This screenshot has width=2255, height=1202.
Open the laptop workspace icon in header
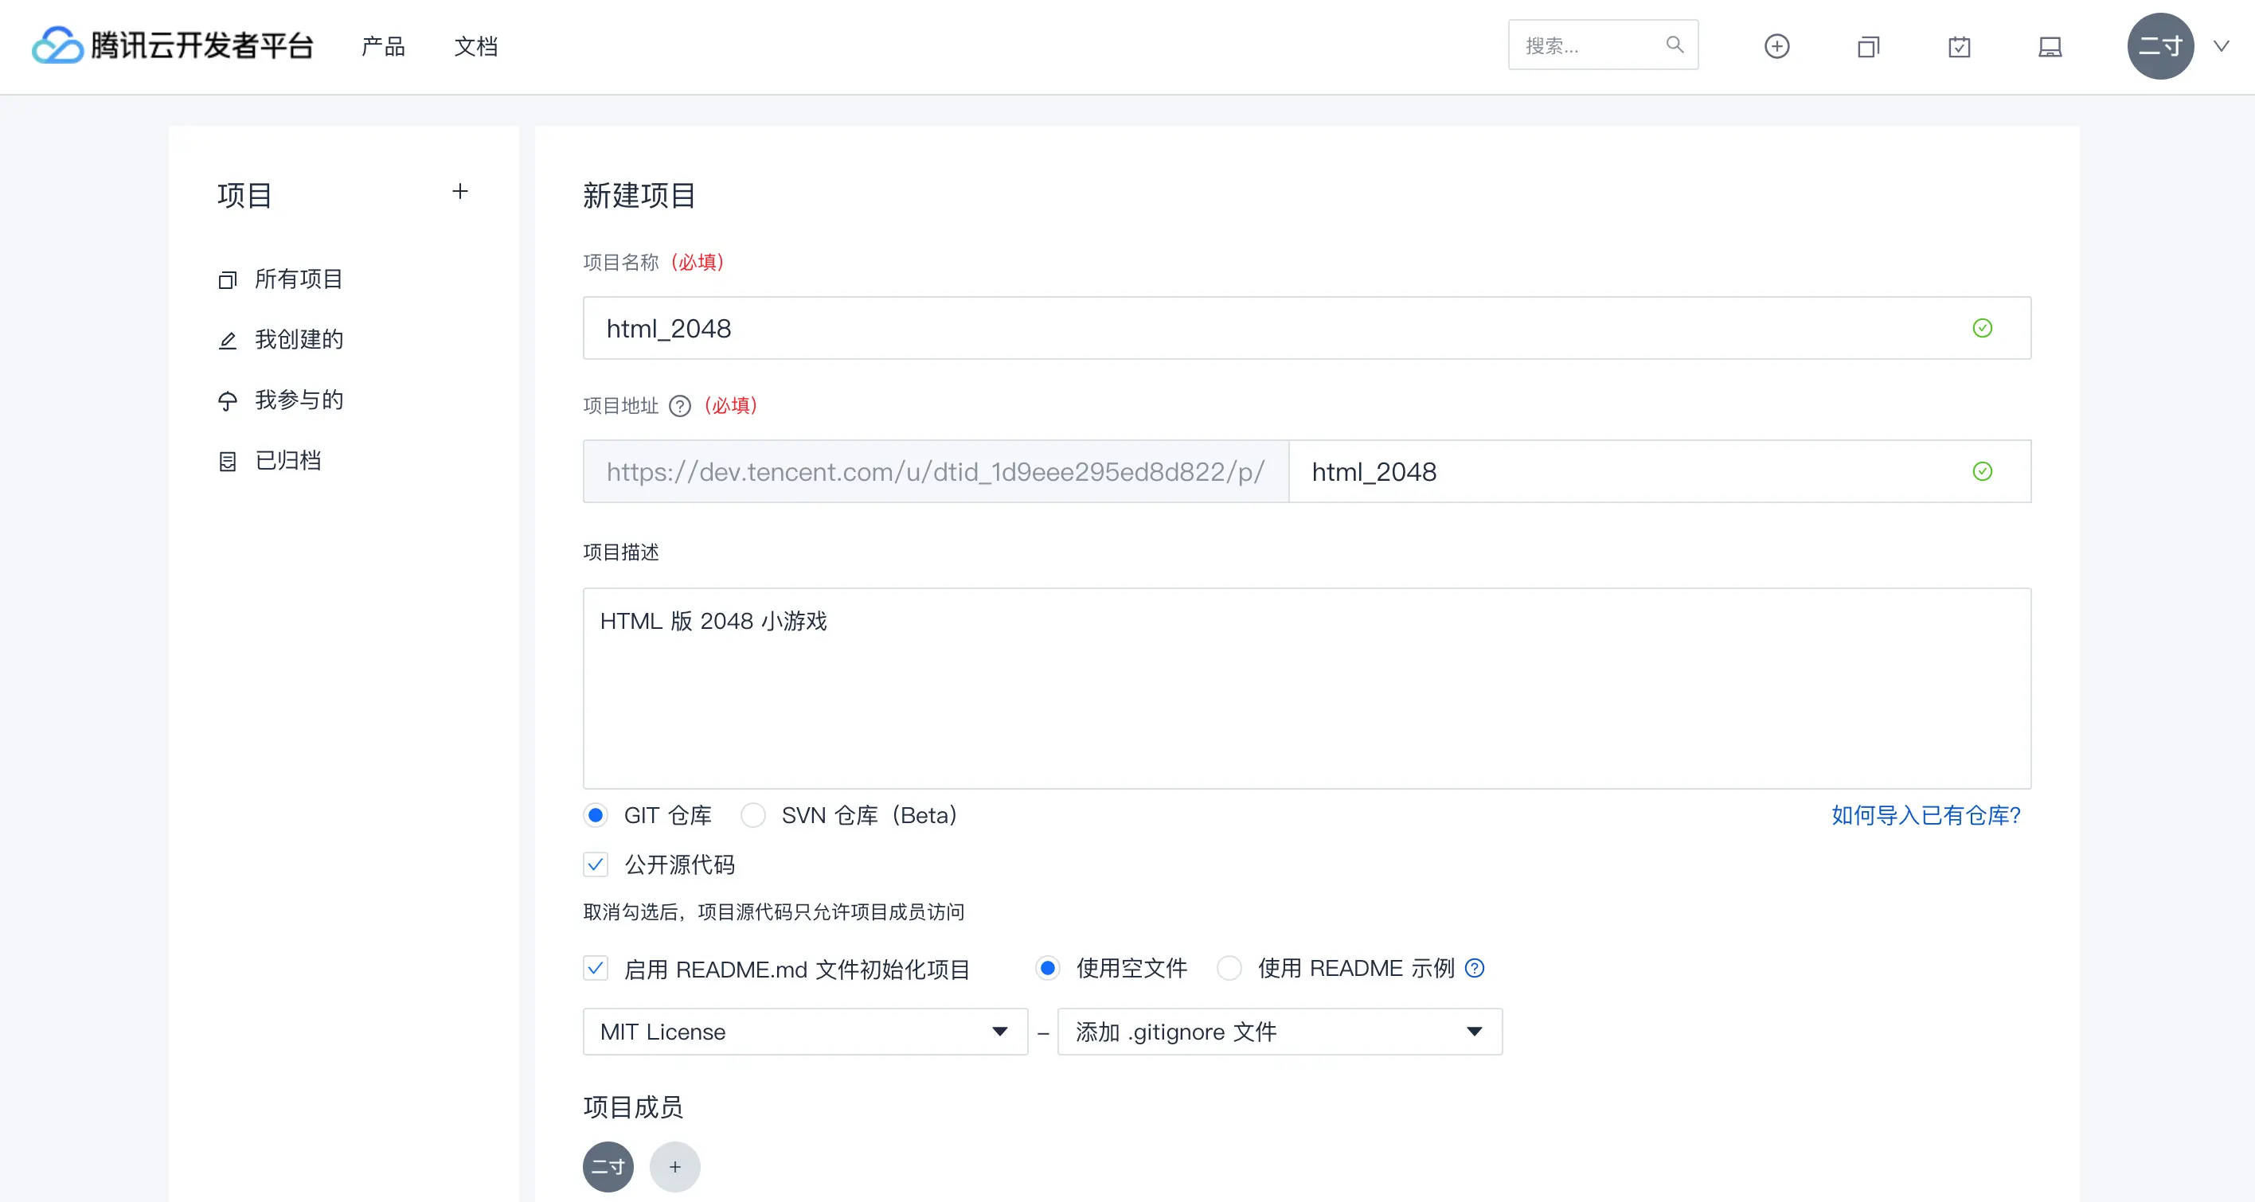tap(2050, 46)
